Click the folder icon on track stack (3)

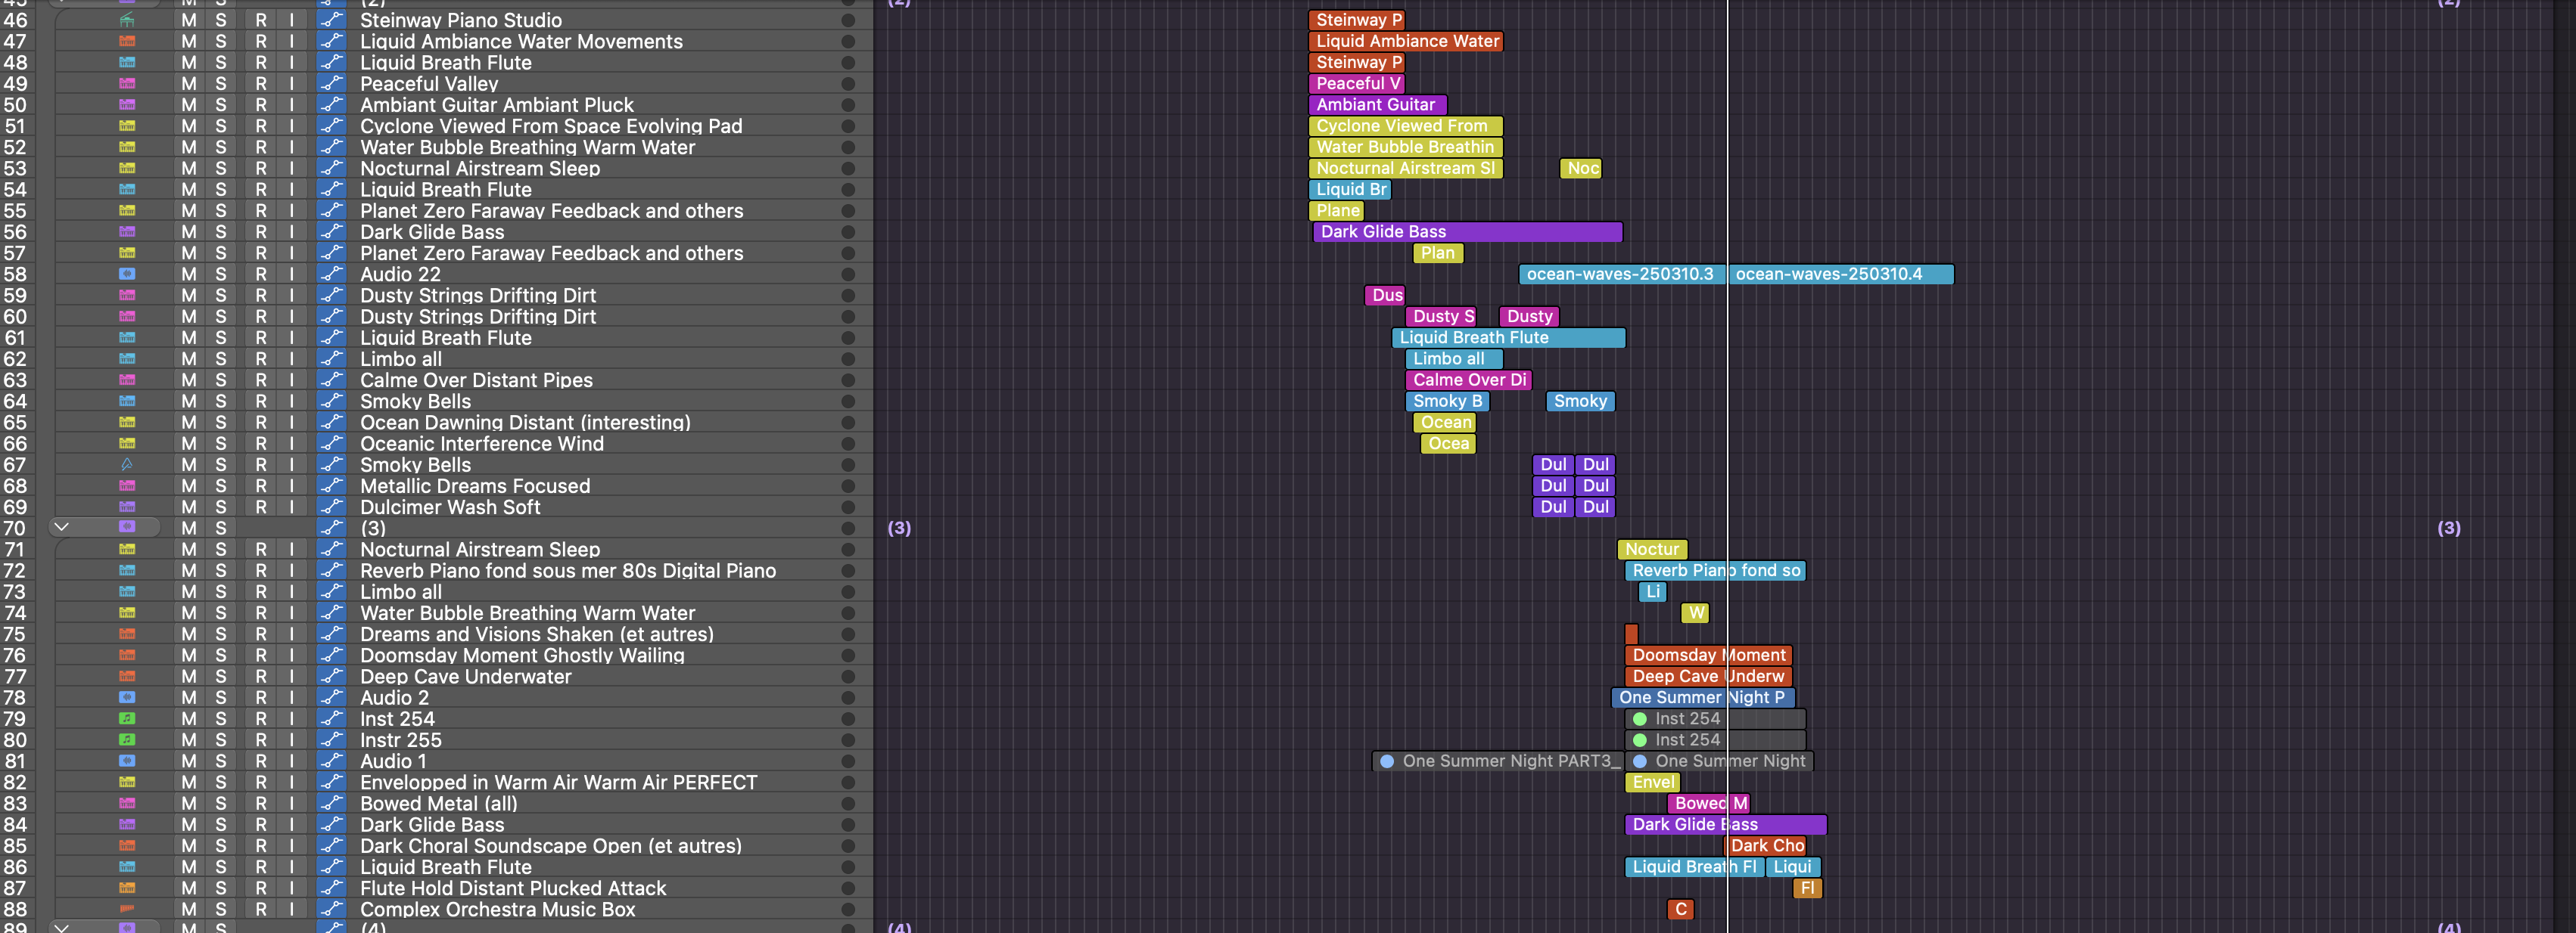(127, 528)
